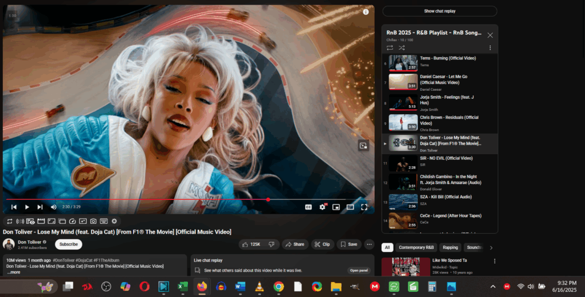Play SZA - Kill Bill from playlist
585x297 pixels.
coord(439,202)
